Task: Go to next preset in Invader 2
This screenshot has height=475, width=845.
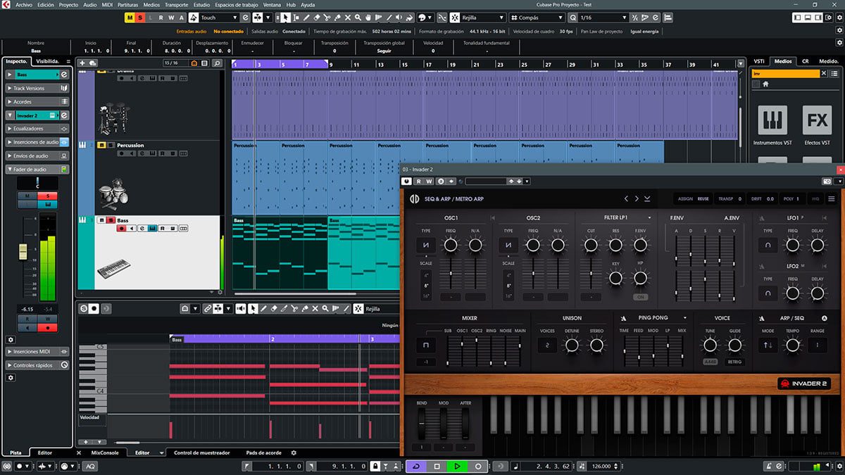Action: coord(637,199)
